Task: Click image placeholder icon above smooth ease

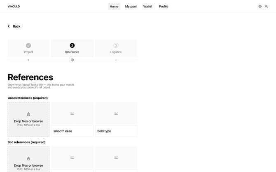Action: pyautogui.click(x=72, y=114)
